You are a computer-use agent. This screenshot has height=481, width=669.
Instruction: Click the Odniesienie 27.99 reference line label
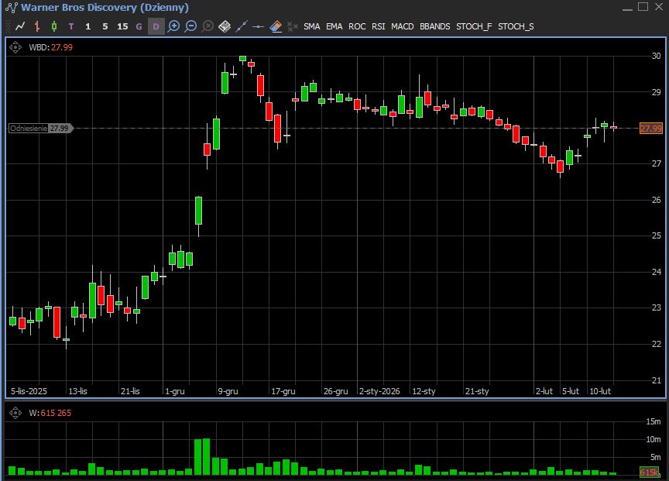(x=39, y=129)
